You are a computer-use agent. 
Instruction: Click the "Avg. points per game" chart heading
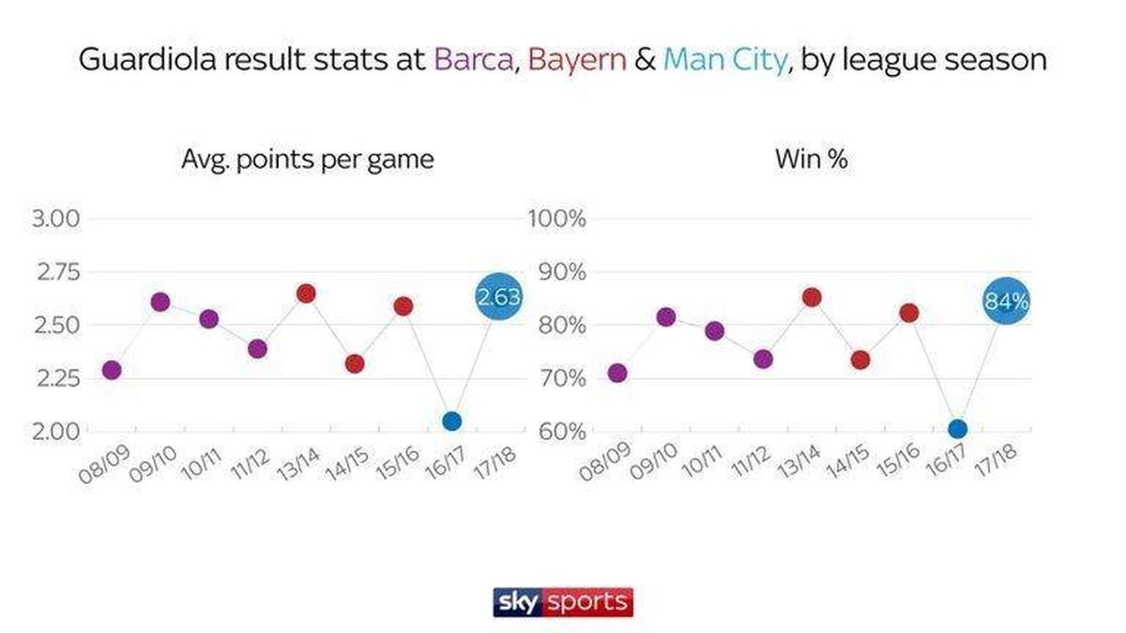tap(307, 159)
